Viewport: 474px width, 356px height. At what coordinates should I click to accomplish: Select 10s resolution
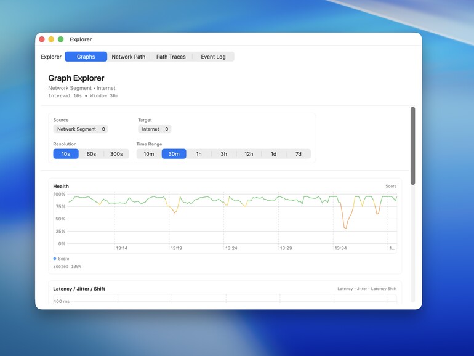coord(66,154)
